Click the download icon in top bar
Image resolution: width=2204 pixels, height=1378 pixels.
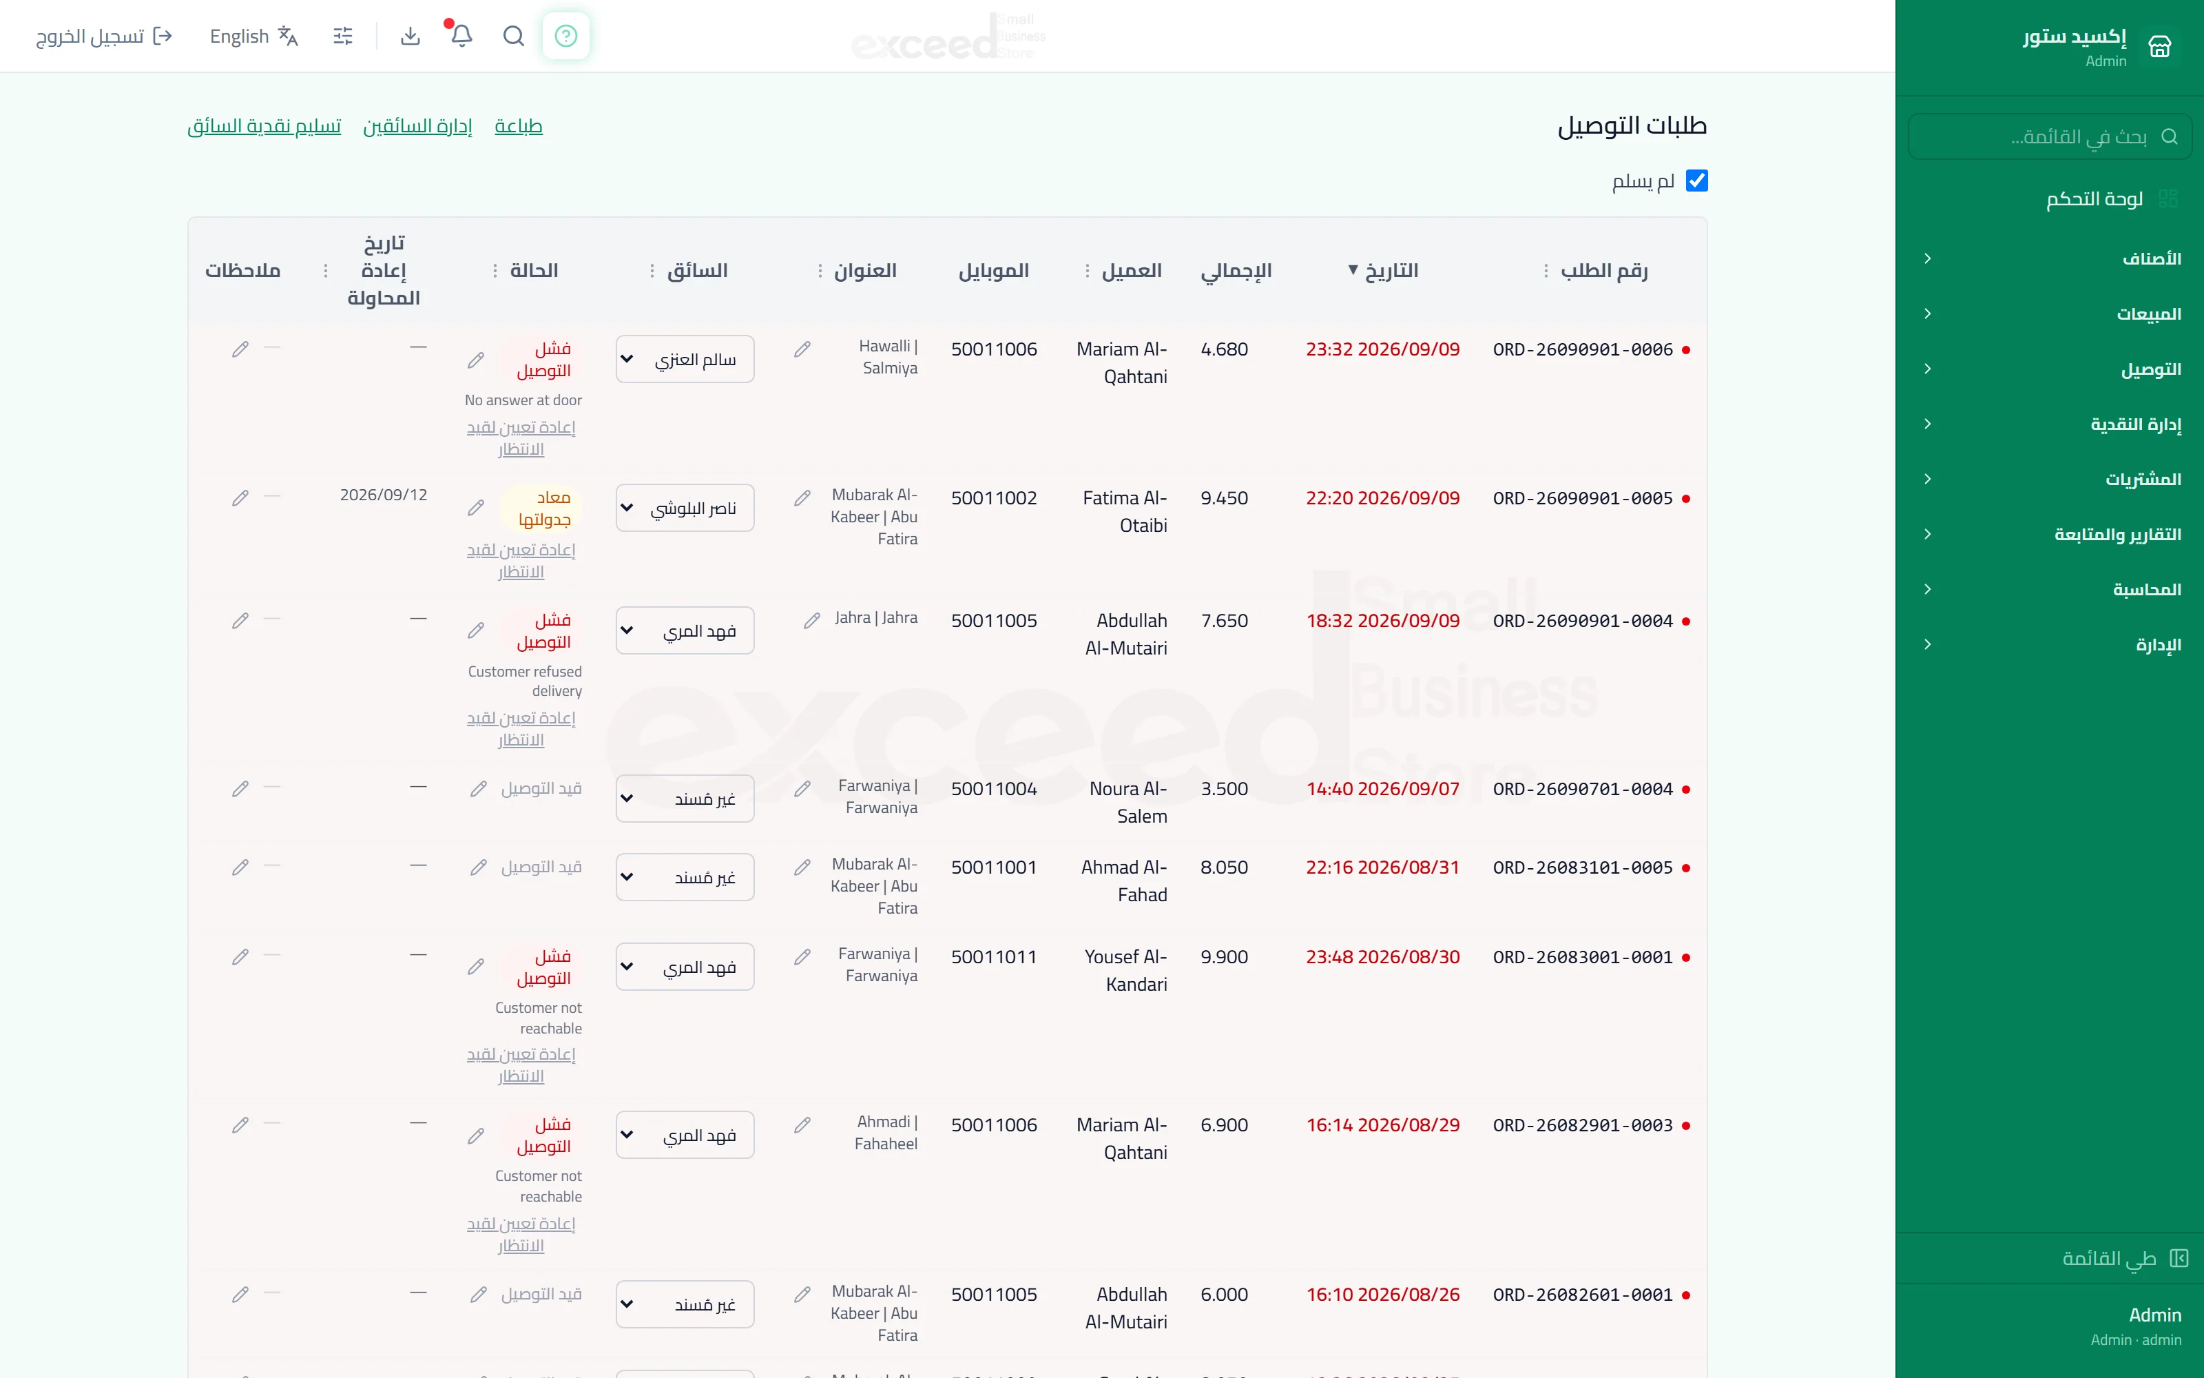tap(410, 36)
